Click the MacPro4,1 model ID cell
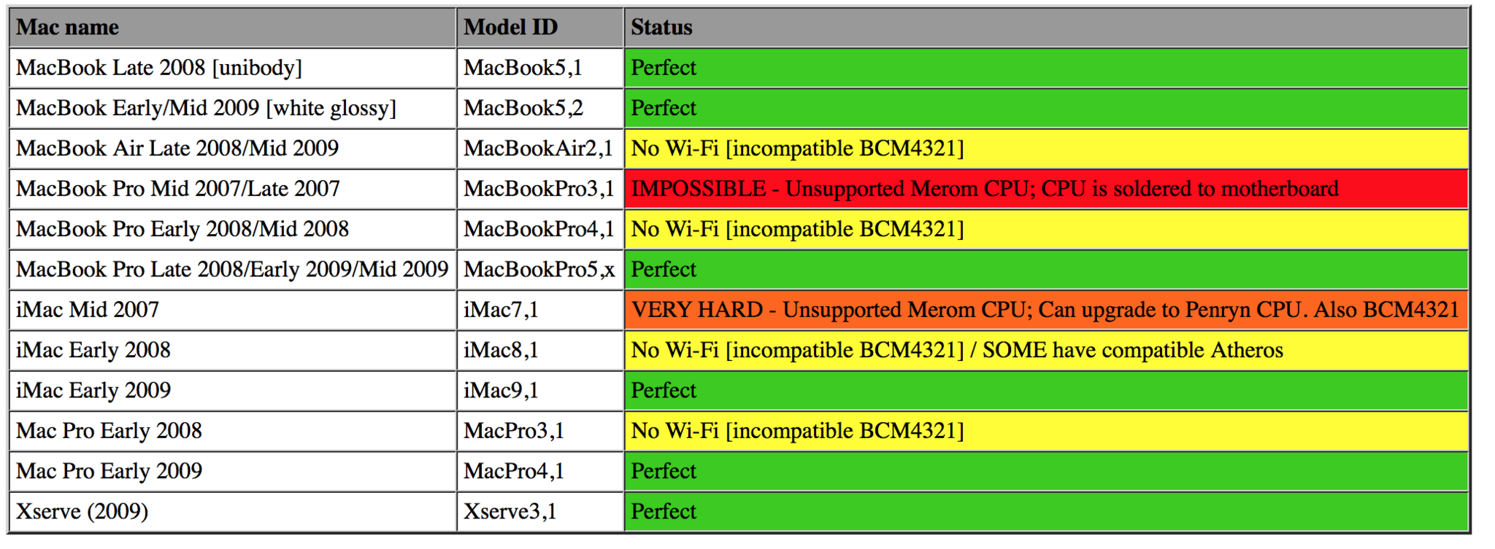This screenshot has width=1495, height=549. (540, 472)
